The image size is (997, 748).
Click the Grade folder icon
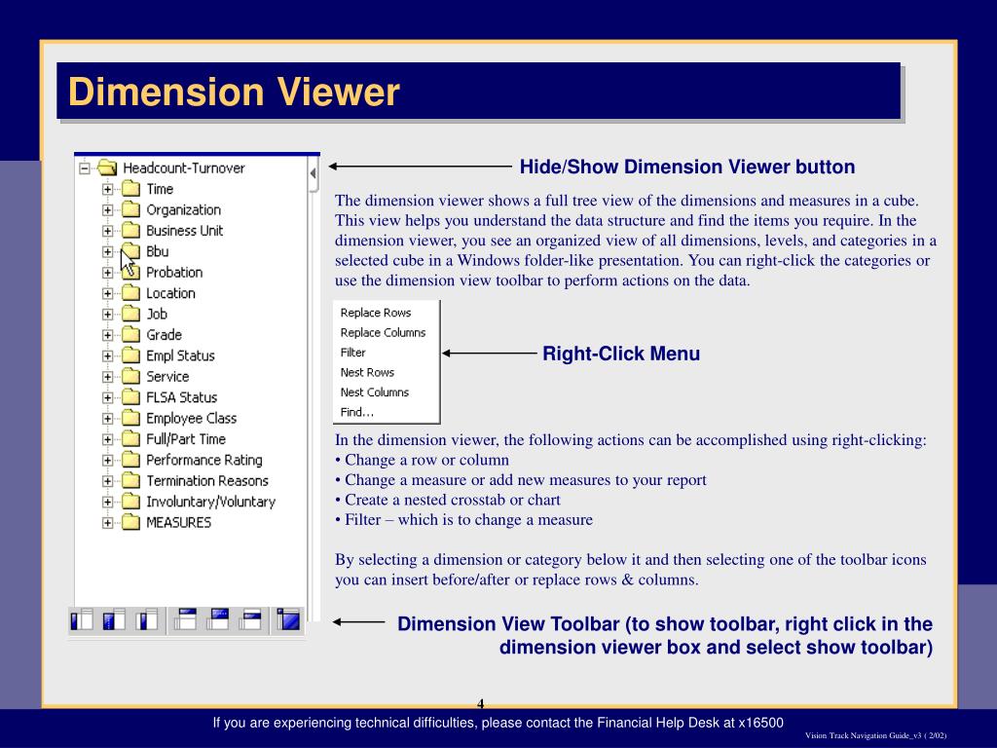click(130, 335)
